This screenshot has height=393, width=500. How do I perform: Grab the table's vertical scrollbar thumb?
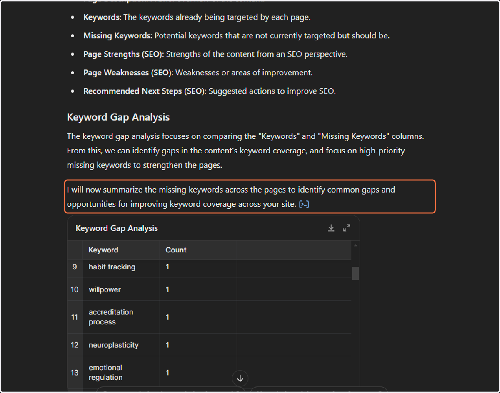coord(355,274)
